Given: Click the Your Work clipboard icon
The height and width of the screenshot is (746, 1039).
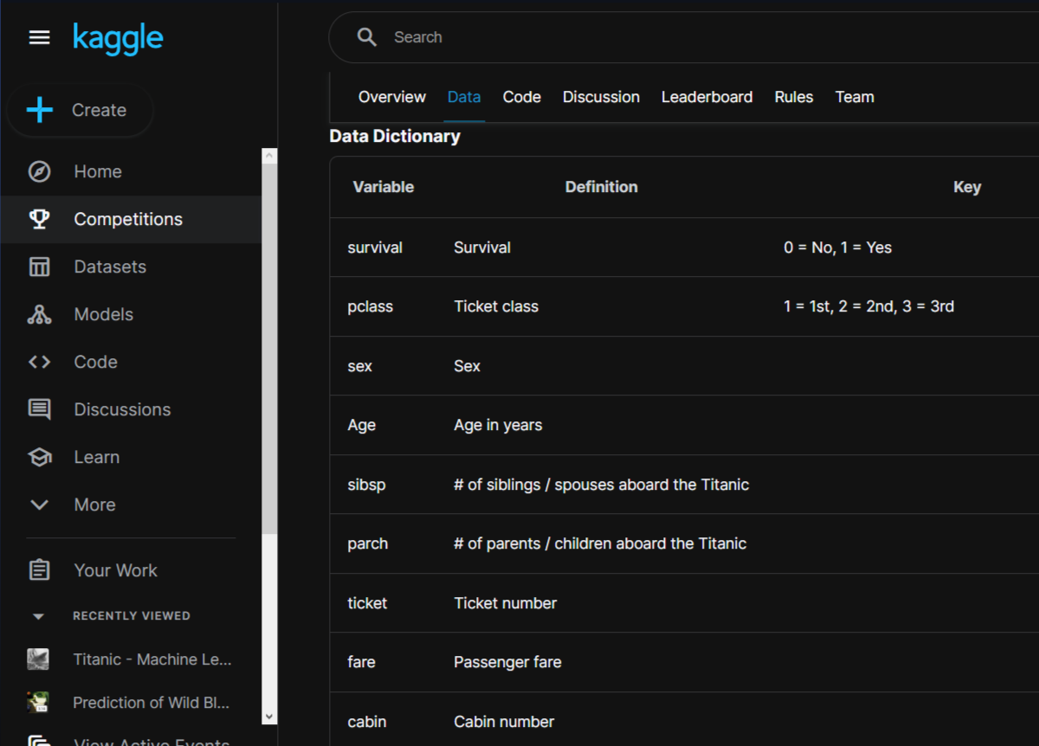Looking at the screenshot, I should coord(39,570).
